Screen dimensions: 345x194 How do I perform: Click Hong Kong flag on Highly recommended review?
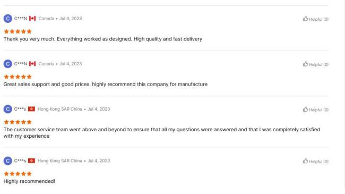[31, 161]
